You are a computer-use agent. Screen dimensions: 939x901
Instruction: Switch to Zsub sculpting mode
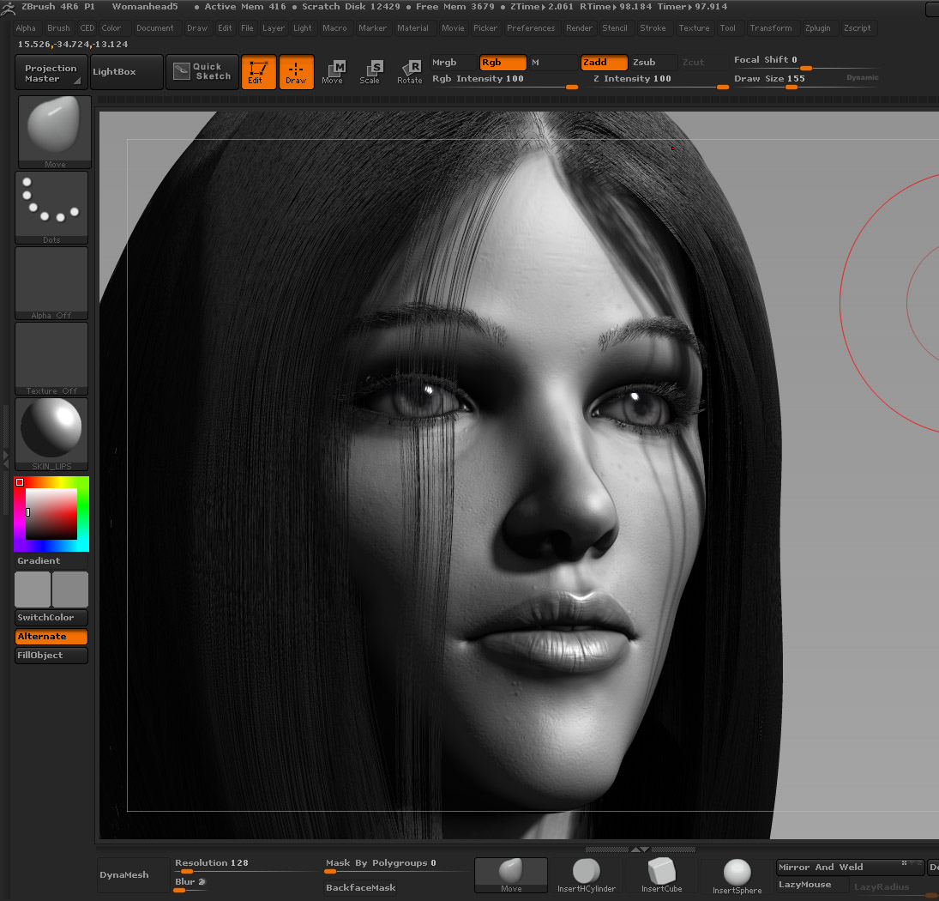[x=654, y=63]
